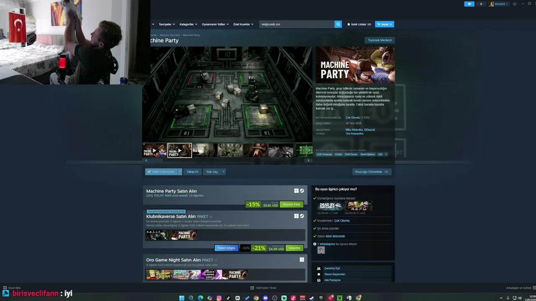The width and height of the screenshot is (536, 301).
Task: Click the Steam Deck icon beside Machine Party Satın Alın
Action: click(302, 191)
